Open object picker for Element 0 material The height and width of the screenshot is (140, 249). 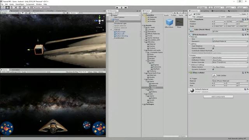pyautogui.click(x=247, y=41)
